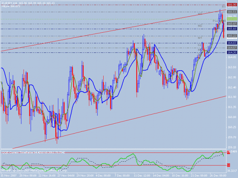Click the HiLo= 166.073 label

[11, 6]
